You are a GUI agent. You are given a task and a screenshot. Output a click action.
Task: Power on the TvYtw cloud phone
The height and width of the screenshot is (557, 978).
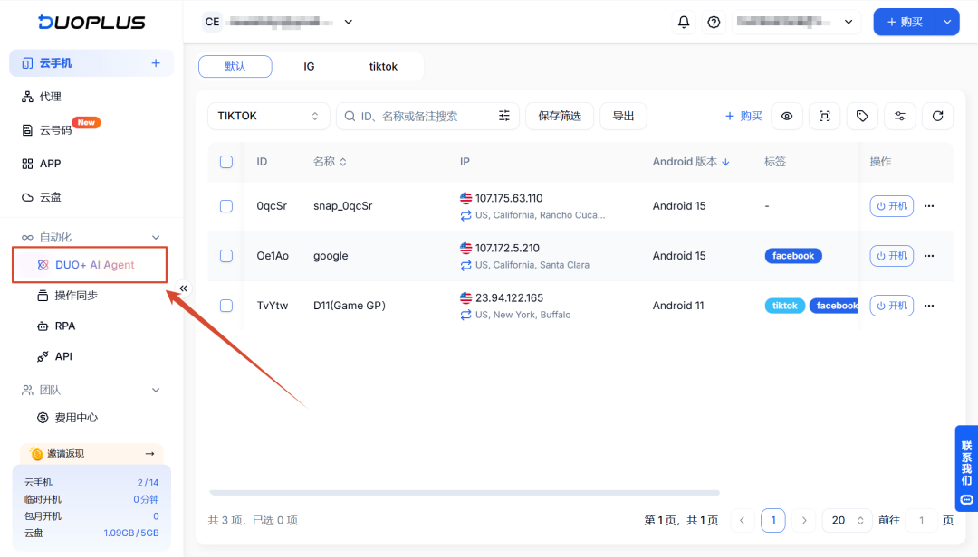click(891, 306)
